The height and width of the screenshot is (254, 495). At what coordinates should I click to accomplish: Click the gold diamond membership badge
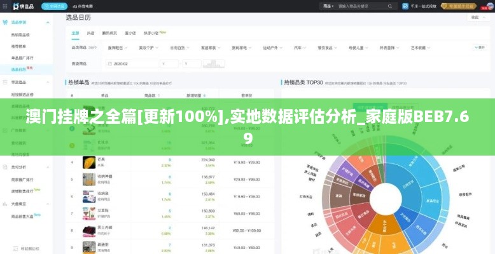(x=459, y=6)
